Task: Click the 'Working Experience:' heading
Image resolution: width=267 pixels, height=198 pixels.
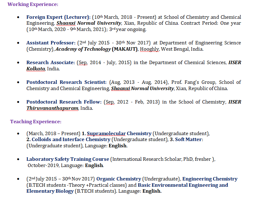Action: (x=33, y=4)
